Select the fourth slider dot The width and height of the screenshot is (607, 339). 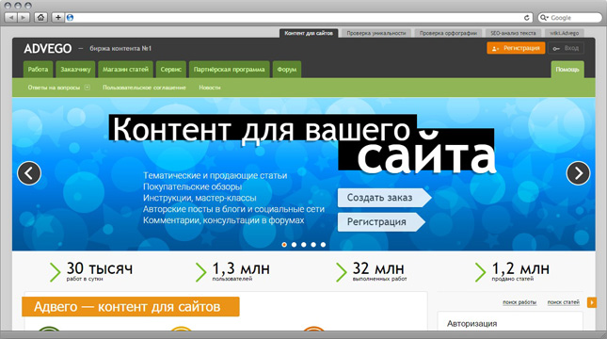(x=313, y=245)
